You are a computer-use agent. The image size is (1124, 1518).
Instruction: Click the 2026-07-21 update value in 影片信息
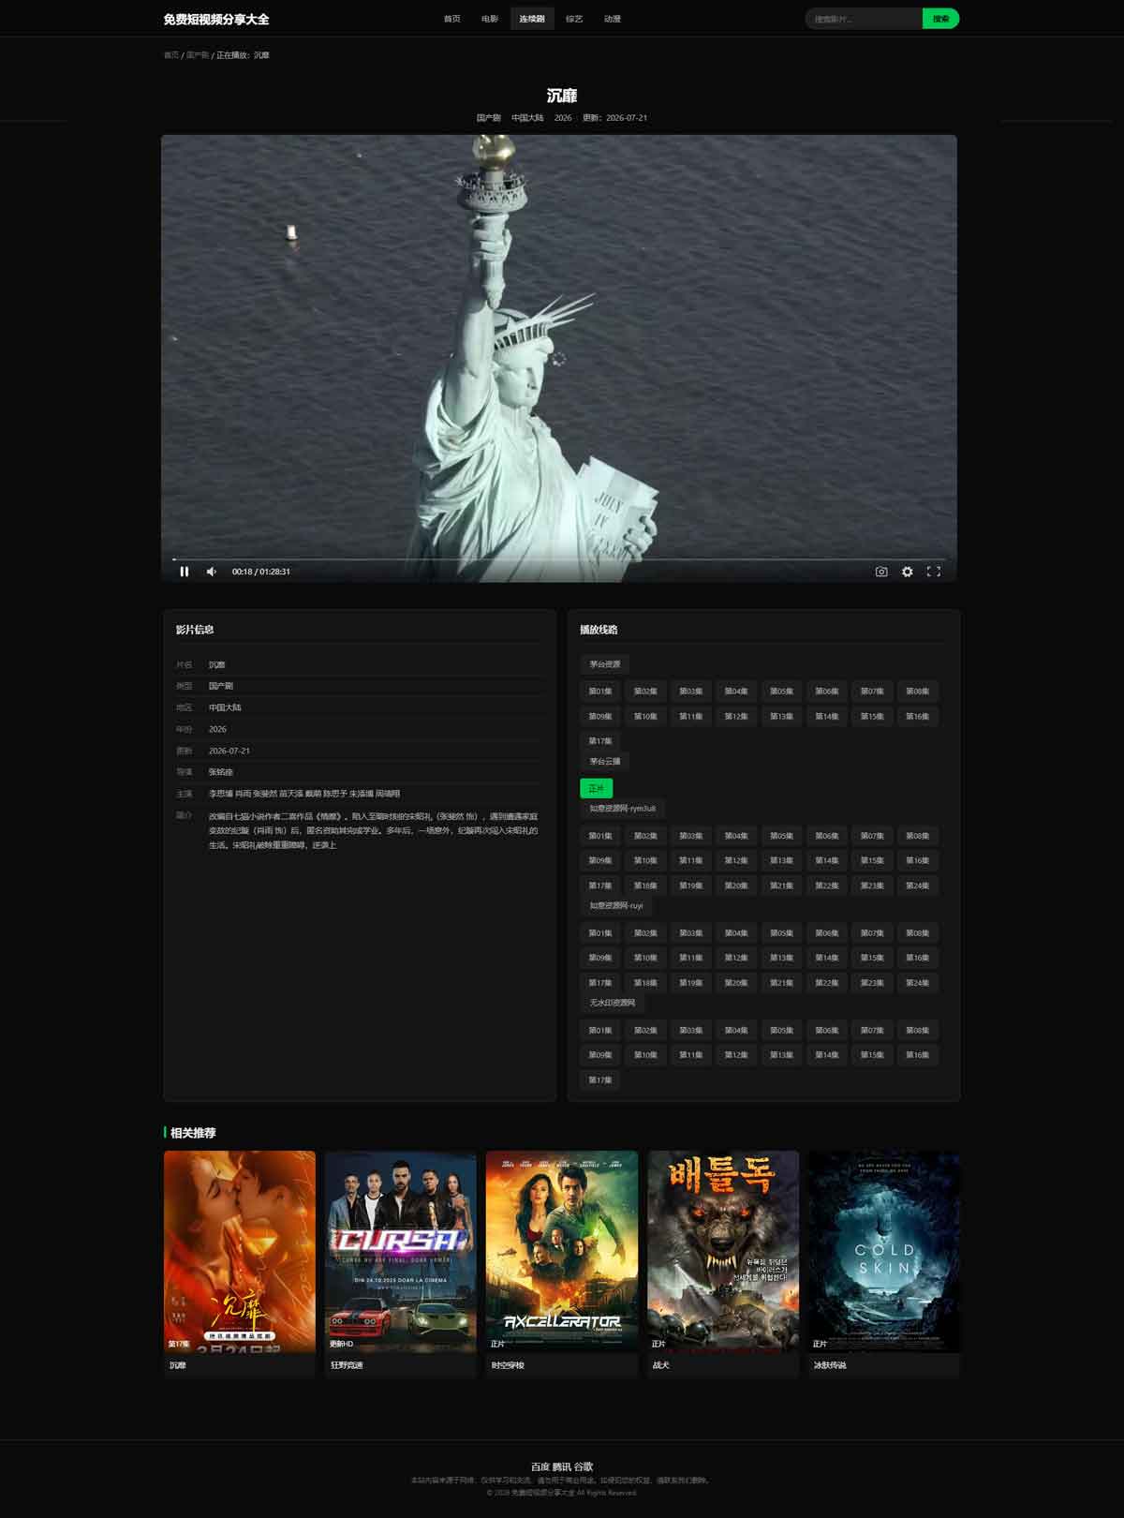coord(229,751)
